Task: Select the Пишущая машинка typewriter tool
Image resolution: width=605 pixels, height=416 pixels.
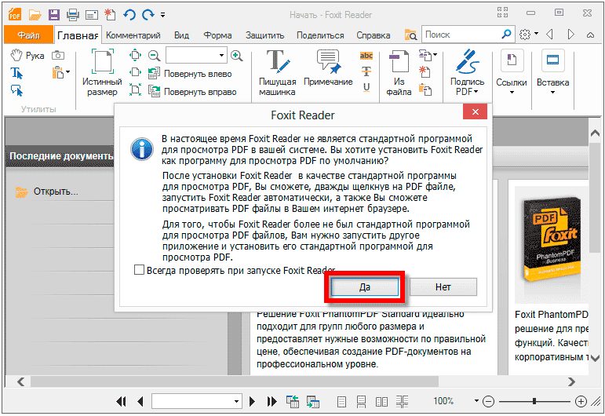Action: pyautogui.click(x=278, y=73)
